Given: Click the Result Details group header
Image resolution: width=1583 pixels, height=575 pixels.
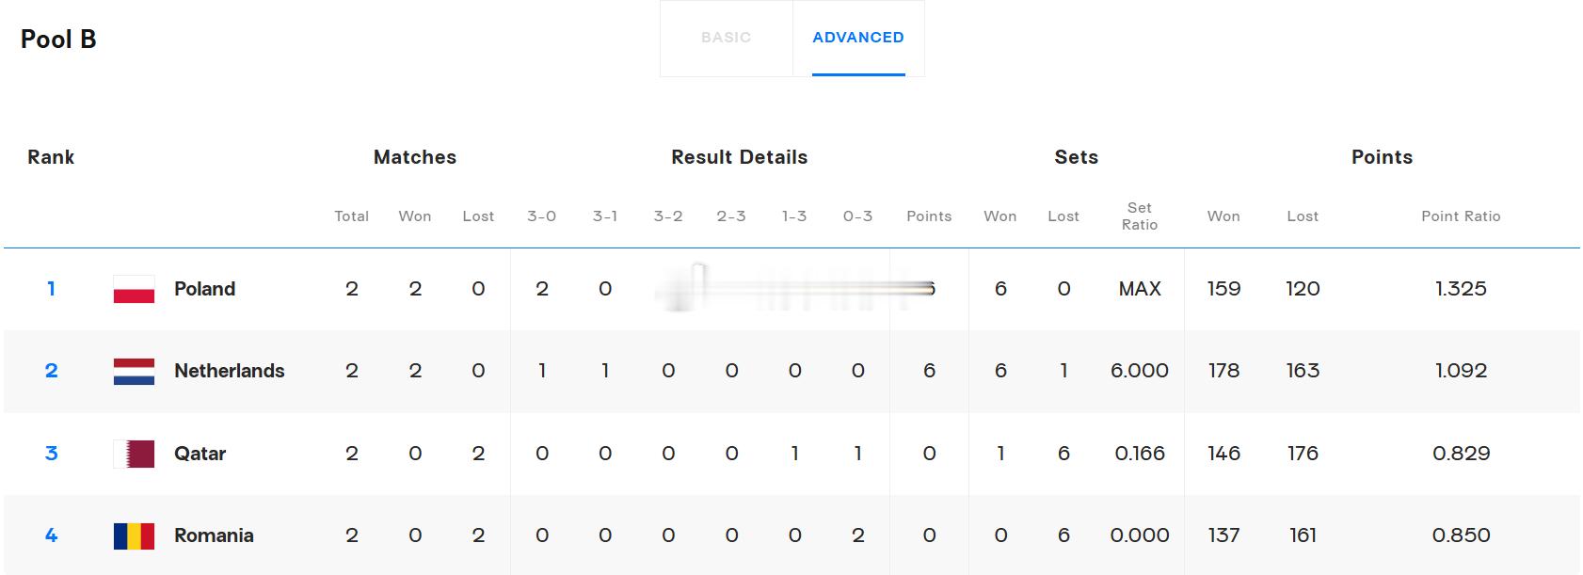Looking at the screenshot, I should click(739, 157).
